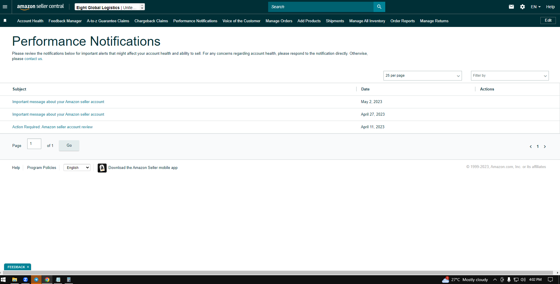Image resolution: width=560 pixels, height=284 pixels.
Task: Go to Add Products
Action: 309,21
